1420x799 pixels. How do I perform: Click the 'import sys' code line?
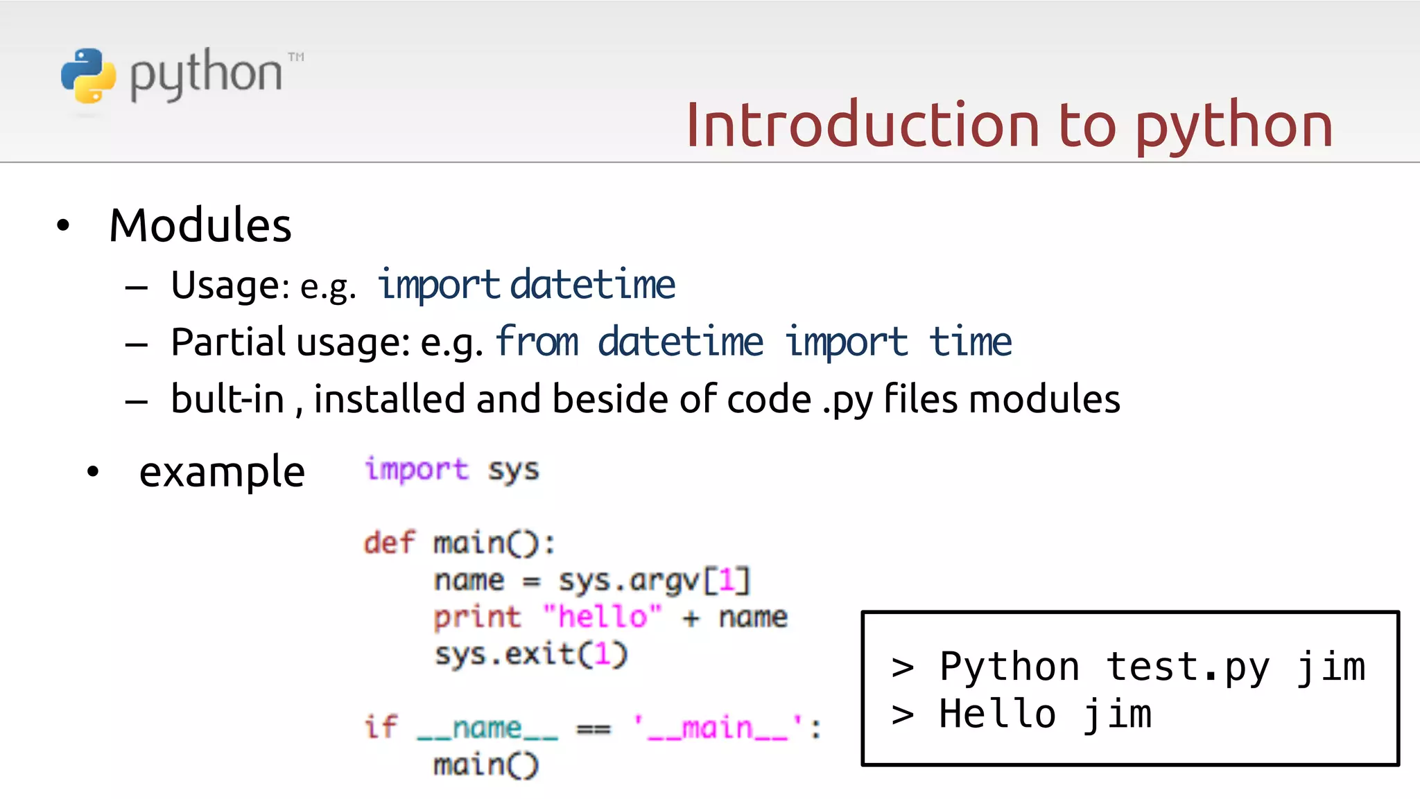click(451, 471)
